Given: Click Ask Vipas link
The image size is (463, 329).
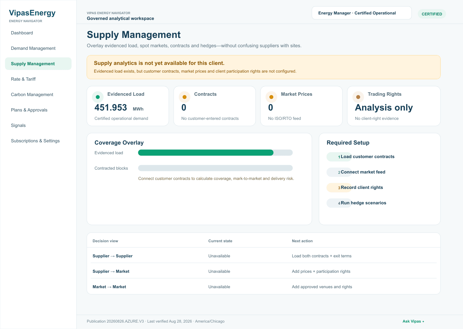Looking at the screenshot, I should (413, 321).
